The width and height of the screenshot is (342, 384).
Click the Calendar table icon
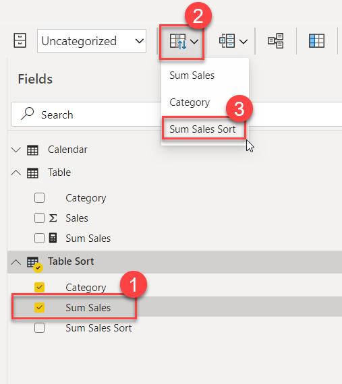point(32,150)
